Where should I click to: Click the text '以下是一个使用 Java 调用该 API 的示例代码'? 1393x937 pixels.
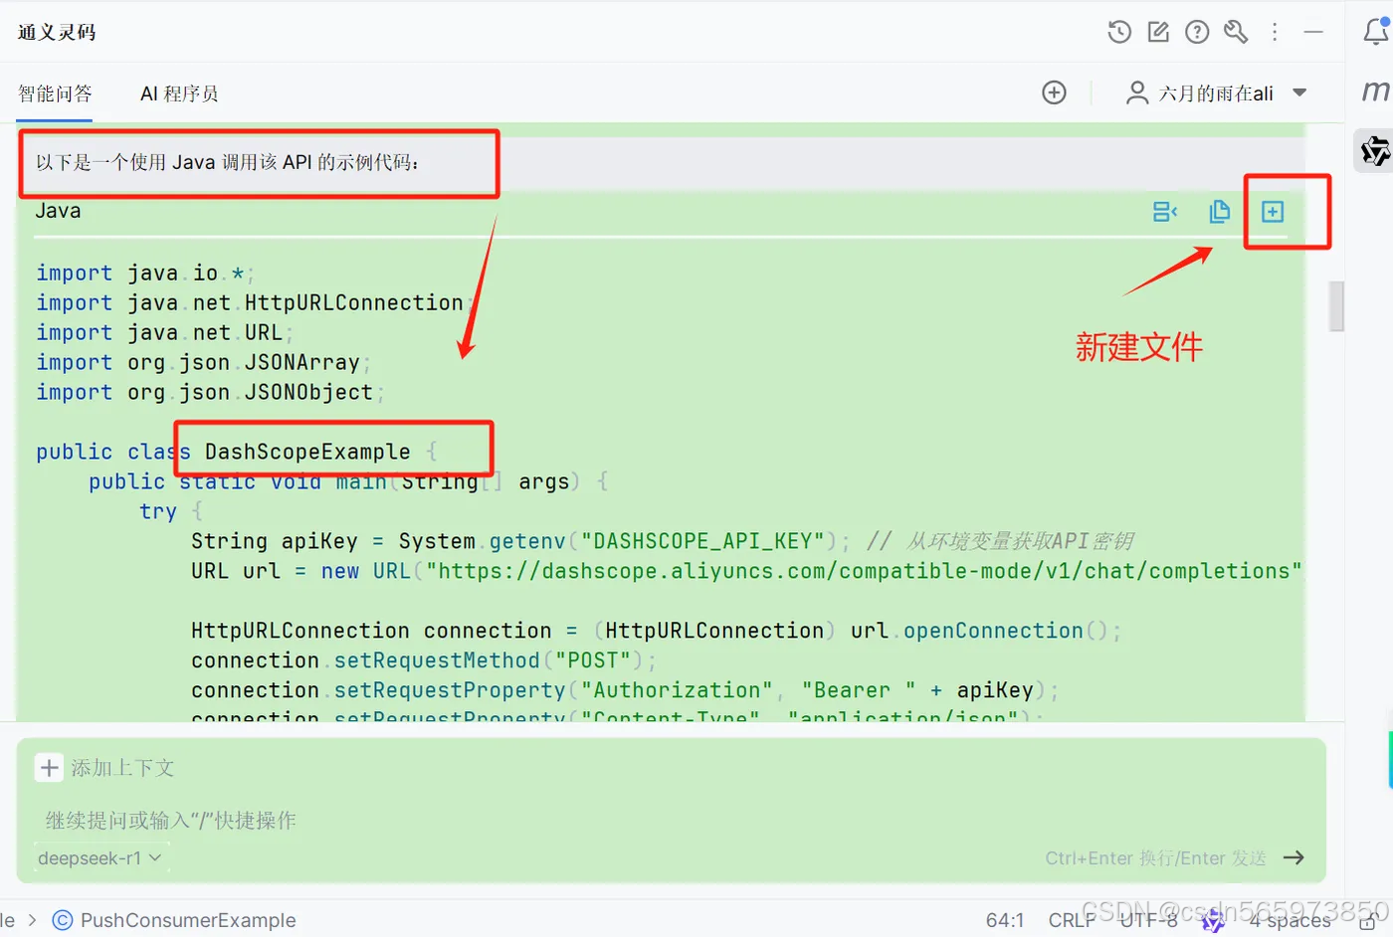(227, 162)
